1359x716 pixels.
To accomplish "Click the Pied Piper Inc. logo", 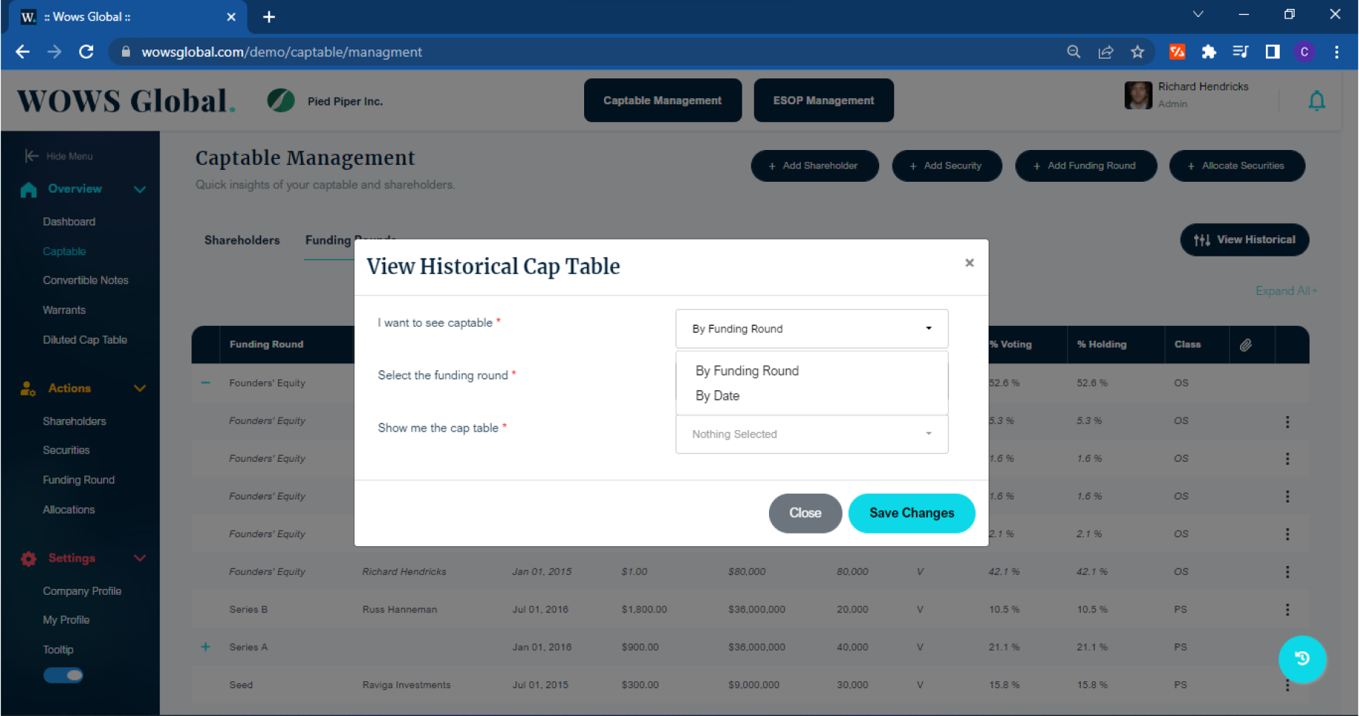I will point(281,100).
